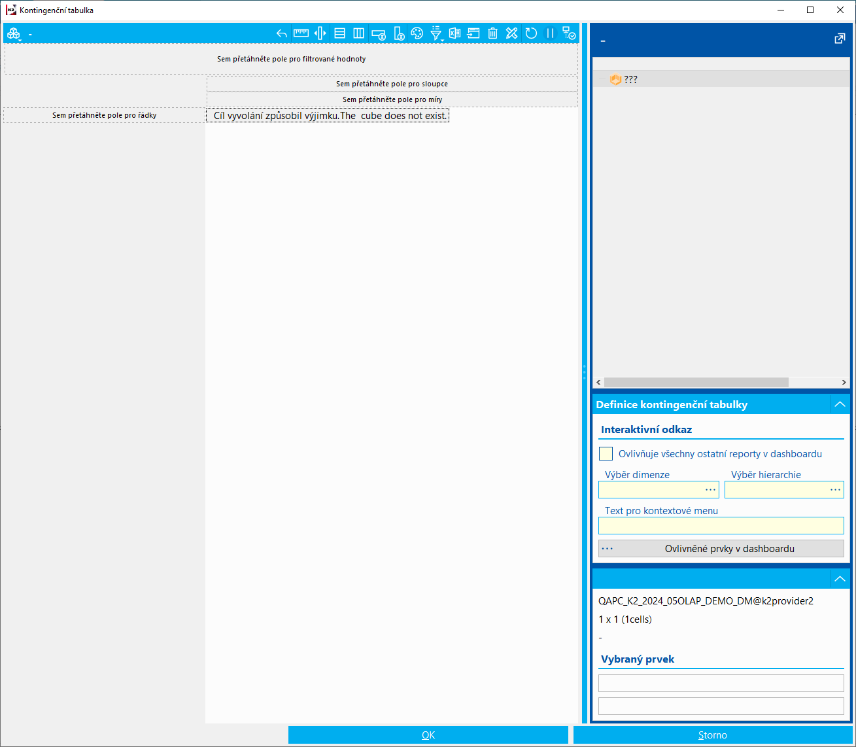Screen dimensions: 856x747
Task: Click the rows layout icon
Action: tap(339, 33)
